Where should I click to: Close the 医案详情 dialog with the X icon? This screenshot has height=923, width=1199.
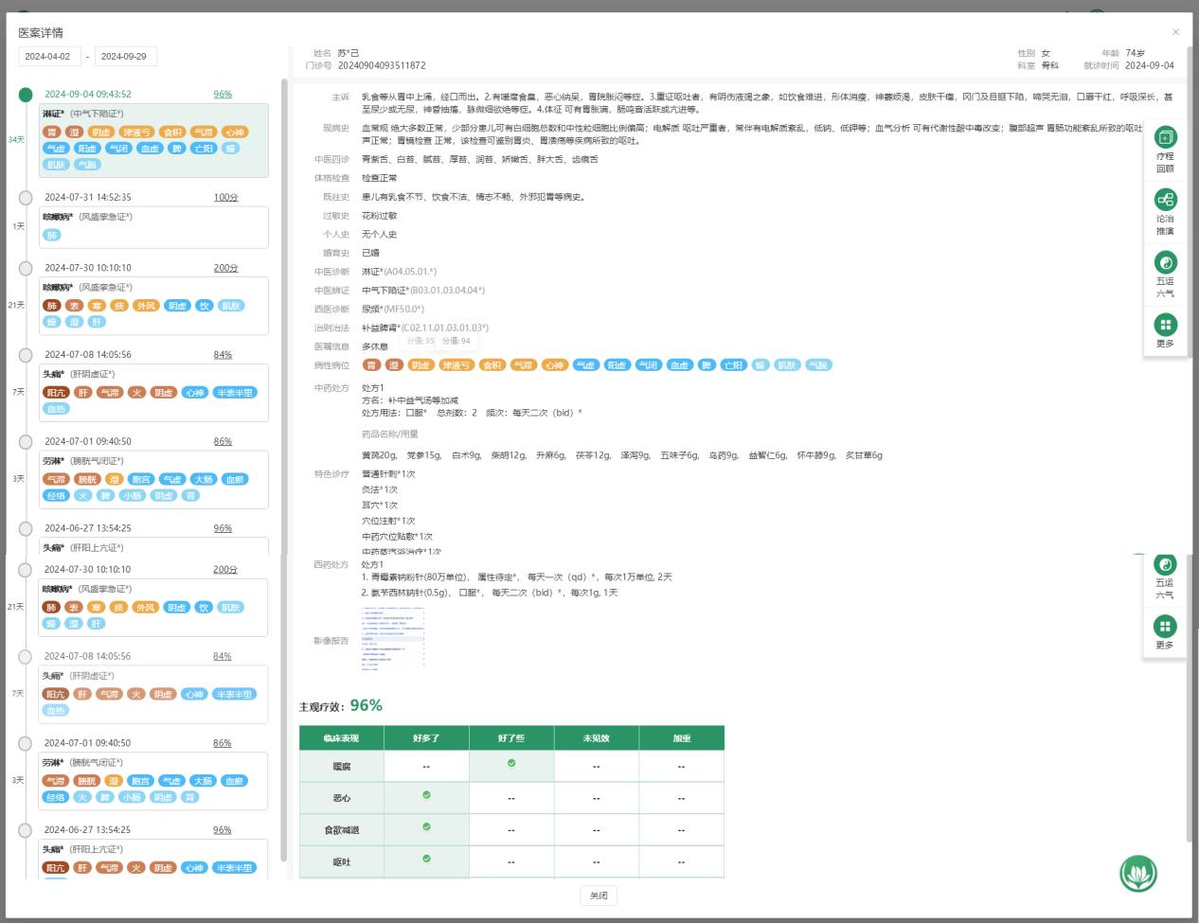[1175, 32]
